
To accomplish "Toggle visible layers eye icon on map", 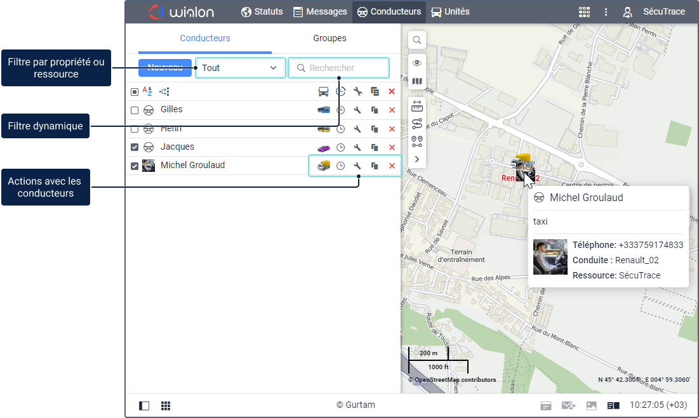I will click(417, 63).
